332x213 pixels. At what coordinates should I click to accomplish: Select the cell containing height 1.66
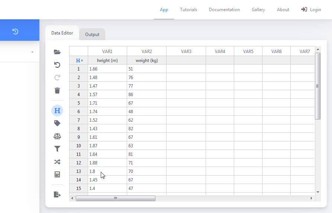tap(107, 69)
